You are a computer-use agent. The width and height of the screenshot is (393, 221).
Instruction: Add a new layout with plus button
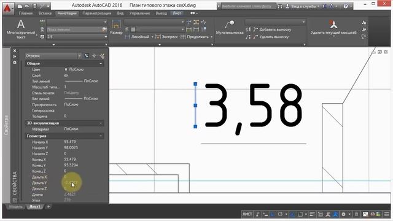pos(49,207)
